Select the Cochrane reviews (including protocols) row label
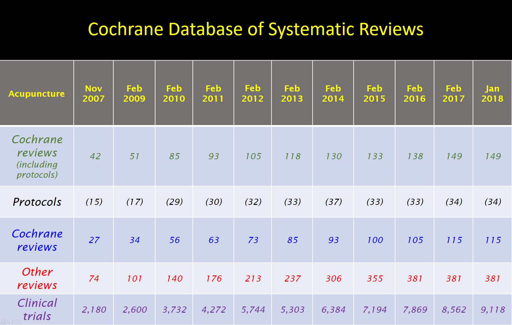This screenshot has width=512, height=325. 37,156
